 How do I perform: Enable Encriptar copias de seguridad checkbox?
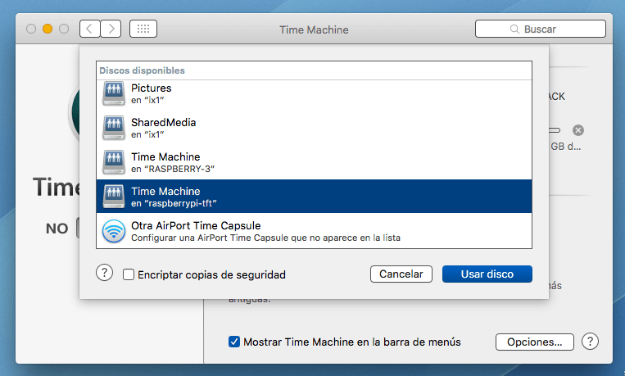point(129,274)
